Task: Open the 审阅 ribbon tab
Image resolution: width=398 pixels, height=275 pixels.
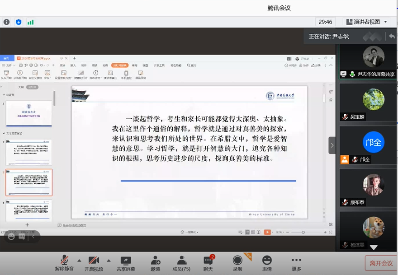Action: pyautogui.click(x=135, y=65)
